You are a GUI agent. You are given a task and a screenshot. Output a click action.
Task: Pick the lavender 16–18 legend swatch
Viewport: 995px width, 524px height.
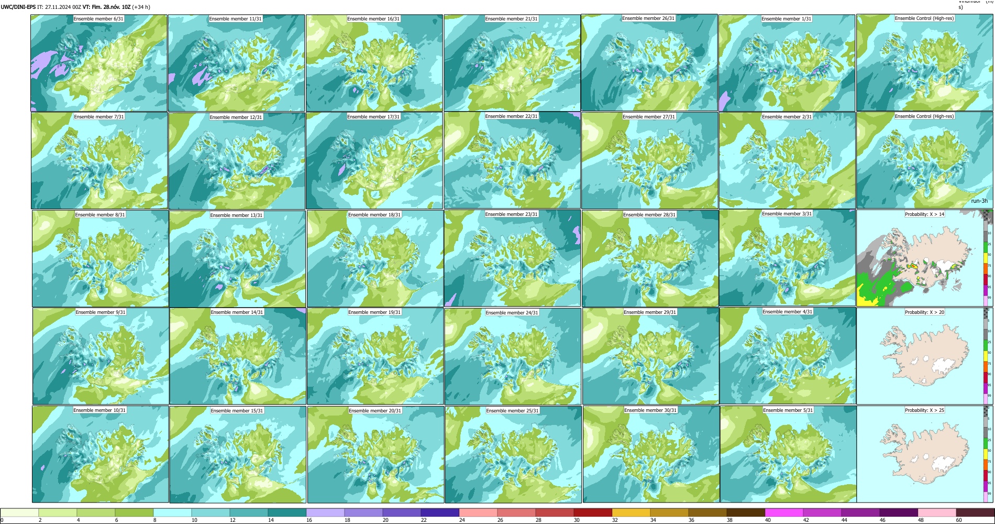(325, 512)
